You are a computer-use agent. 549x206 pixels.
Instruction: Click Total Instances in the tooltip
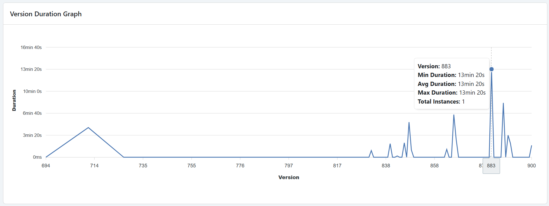tap(441, 102)
